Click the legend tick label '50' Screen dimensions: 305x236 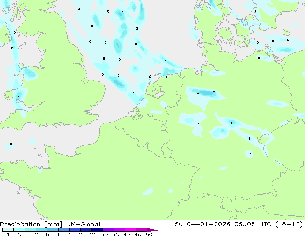(149, 234)
